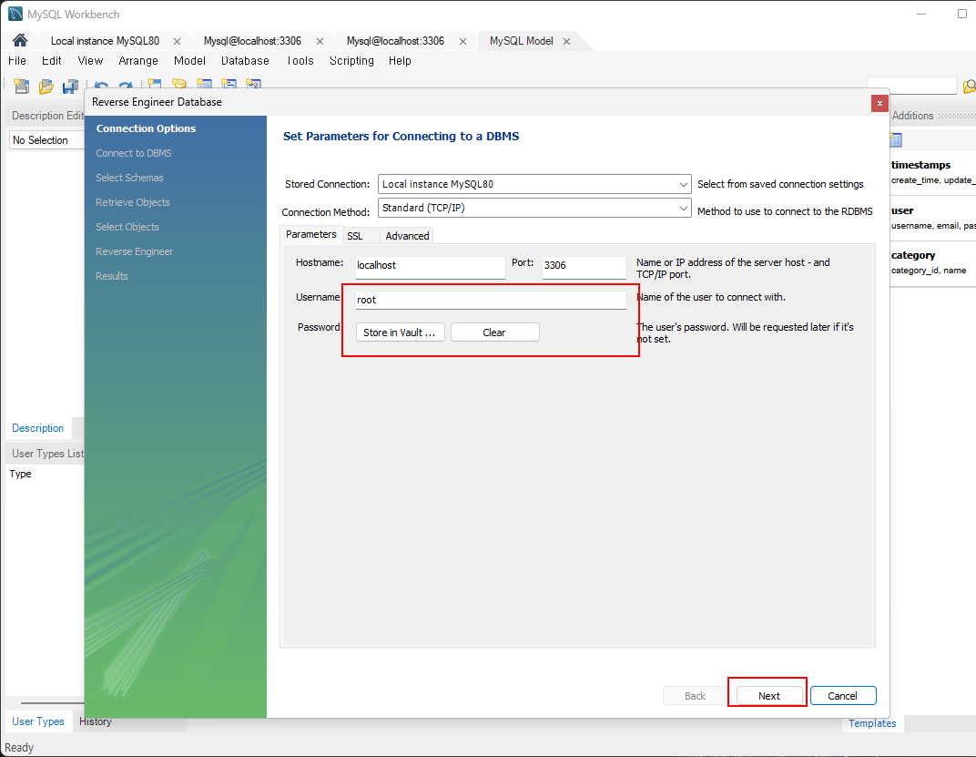Open the Tools menu

[x=300, y=60]
